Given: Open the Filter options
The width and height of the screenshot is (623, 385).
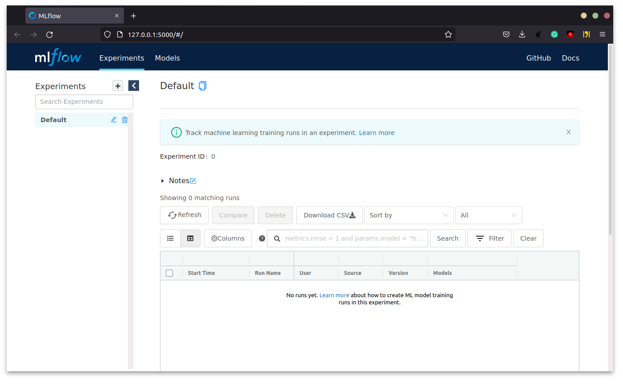Looking at the screenshot, I should (x=490, y=238).
